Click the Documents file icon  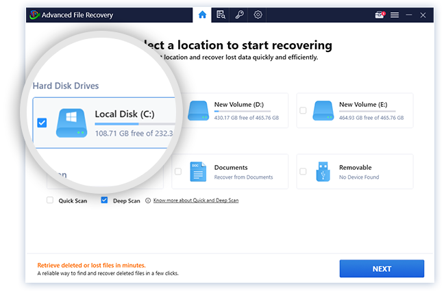(x=198, y=172)
